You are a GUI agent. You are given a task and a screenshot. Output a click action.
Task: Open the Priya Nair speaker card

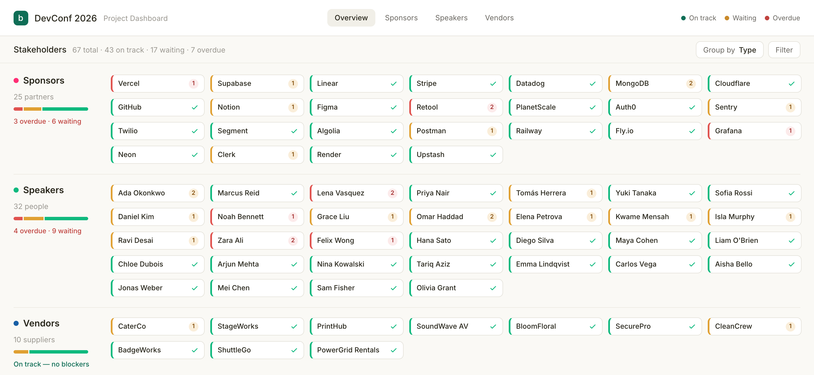[x=456, y=193]
